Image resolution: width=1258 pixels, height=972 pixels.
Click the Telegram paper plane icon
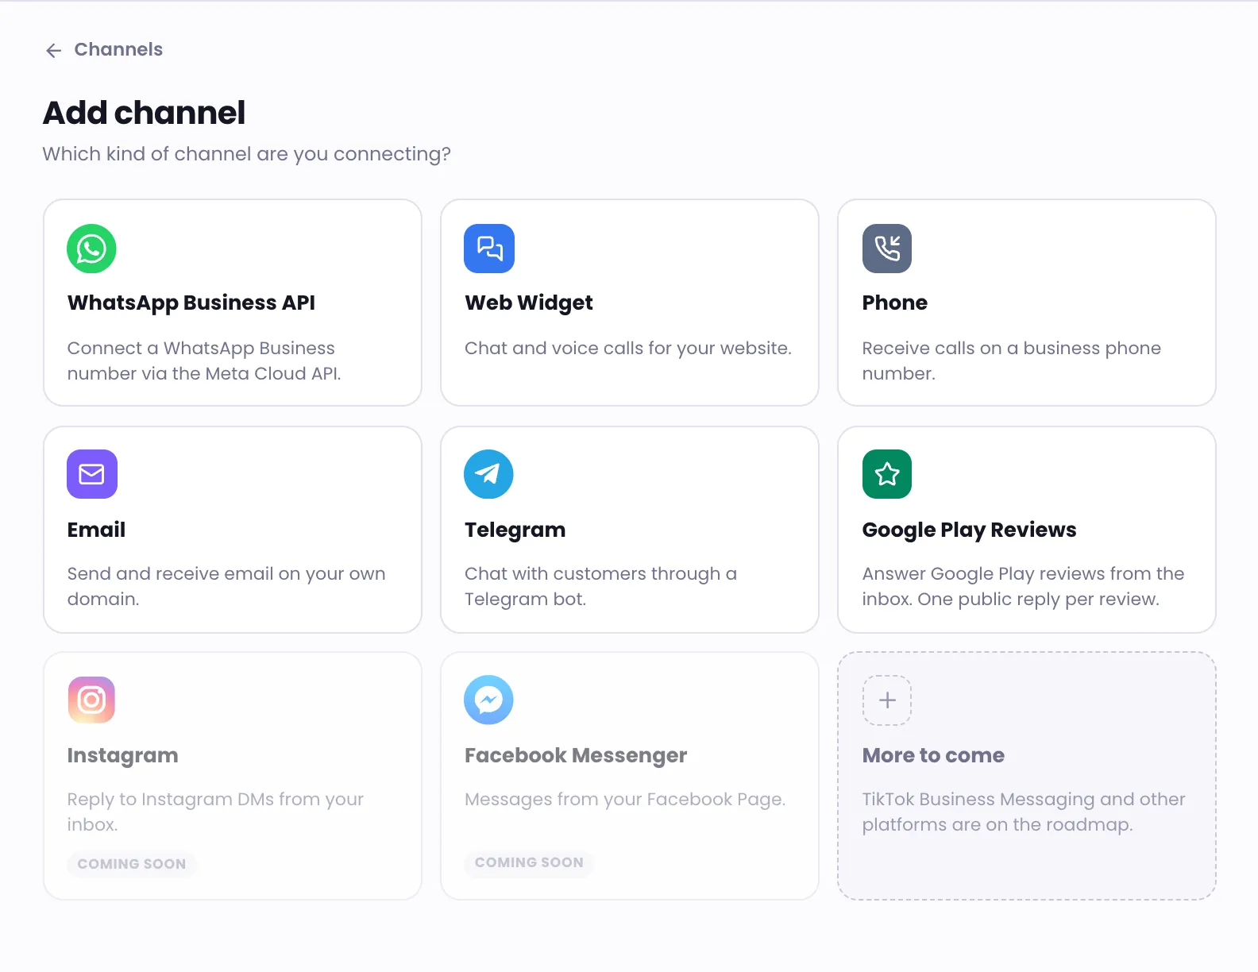click(488, 474)
